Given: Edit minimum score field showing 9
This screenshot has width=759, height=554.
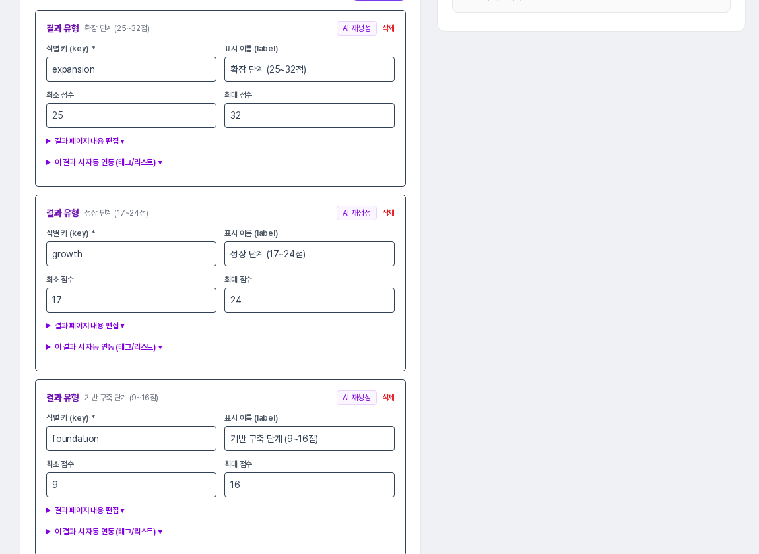Looking at the screenshot, I should [131, 485].
